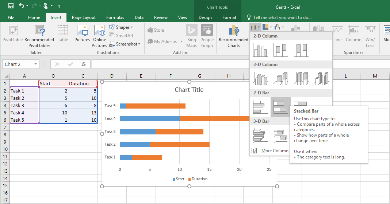
Task: Open the File menu
Action: point(11,17)
